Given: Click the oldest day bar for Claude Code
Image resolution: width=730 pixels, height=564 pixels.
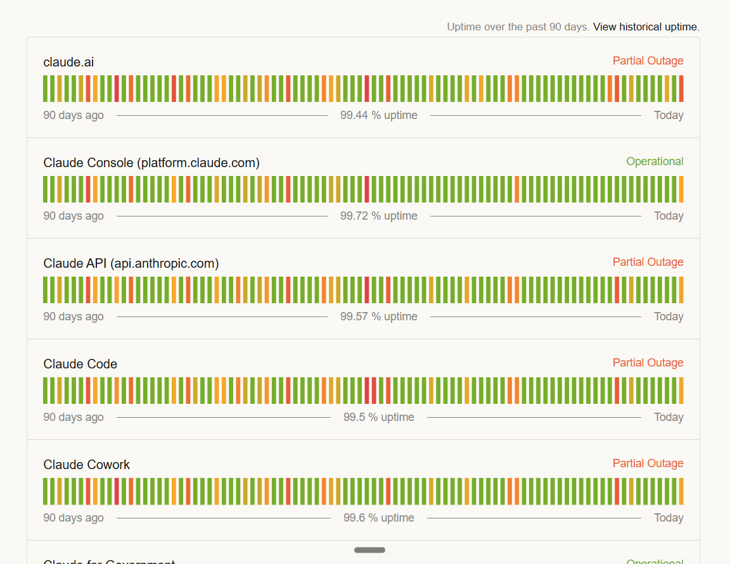Looking at the screenshot, I should tap(45, 391).
